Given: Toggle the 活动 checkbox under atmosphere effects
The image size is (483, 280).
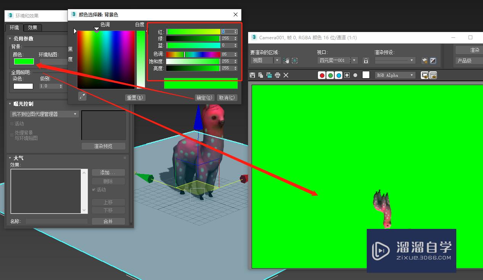Looking at the screenshot, I should tap(94, 190).
